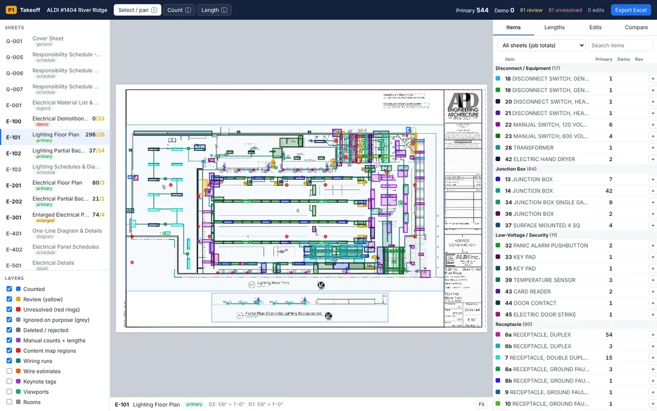Click plus button for 7 RECEPTACLE, DOUBLE DUPL
Viewport: 657px width, 411px height.
(653, 358)
